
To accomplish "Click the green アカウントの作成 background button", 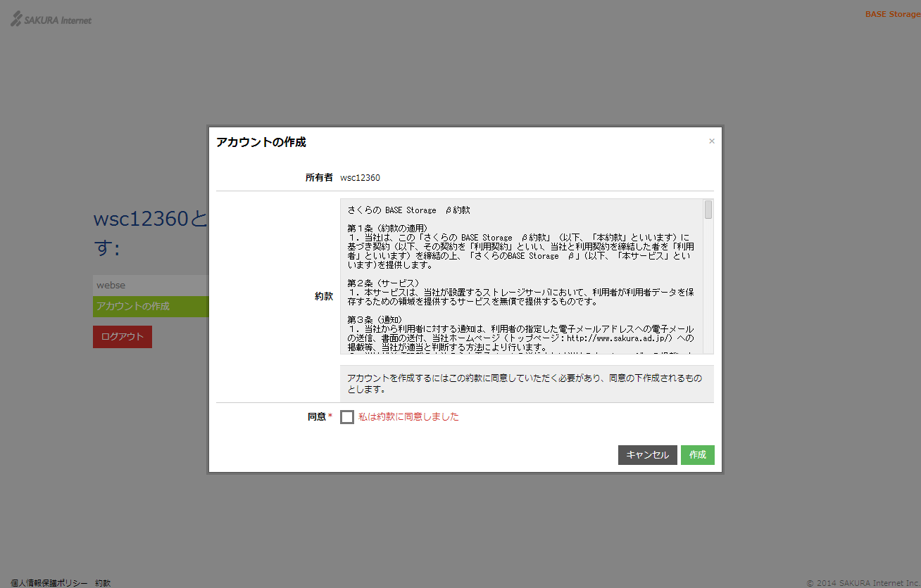I will pyautogui.click(x=151, y=307).
